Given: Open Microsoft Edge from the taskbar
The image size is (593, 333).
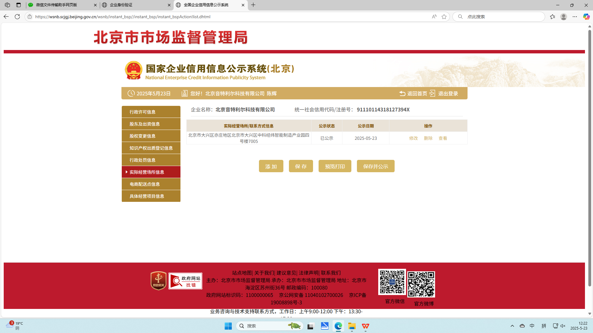Looking at the screenshot, I should coord(338,326).
